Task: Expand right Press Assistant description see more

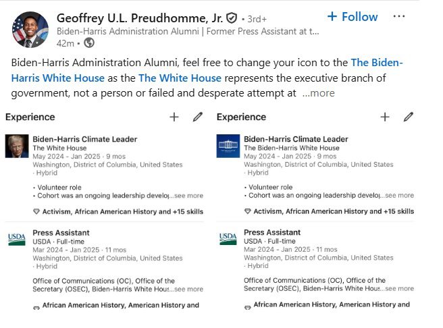Action: point(399,288)
